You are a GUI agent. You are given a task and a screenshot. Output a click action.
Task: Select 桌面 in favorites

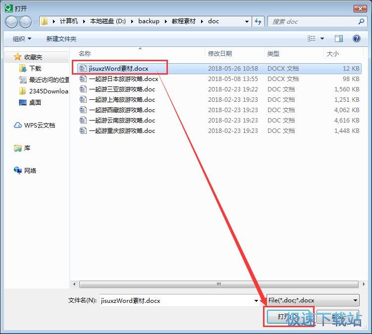pyautogui.click(x=35, y=102)
